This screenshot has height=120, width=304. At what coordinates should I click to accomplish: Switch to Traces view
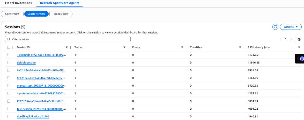pos(61,14)
